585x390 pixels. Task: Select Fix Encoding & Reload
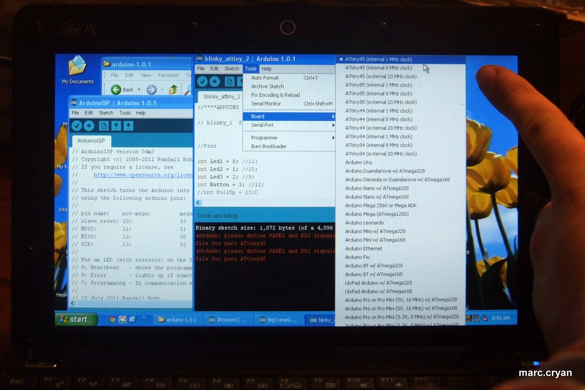289,95
